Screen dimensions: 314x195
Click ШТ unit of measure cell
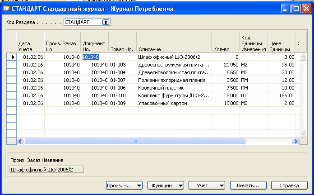pyautogui.click(x=254, y=95)
